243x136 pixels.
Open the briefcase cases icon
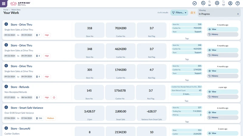pos(217,3)
